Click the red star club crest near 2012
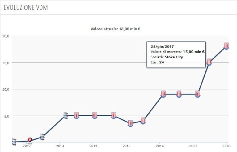The height and width of the screenshot is (152, 237). pos(30,140)
